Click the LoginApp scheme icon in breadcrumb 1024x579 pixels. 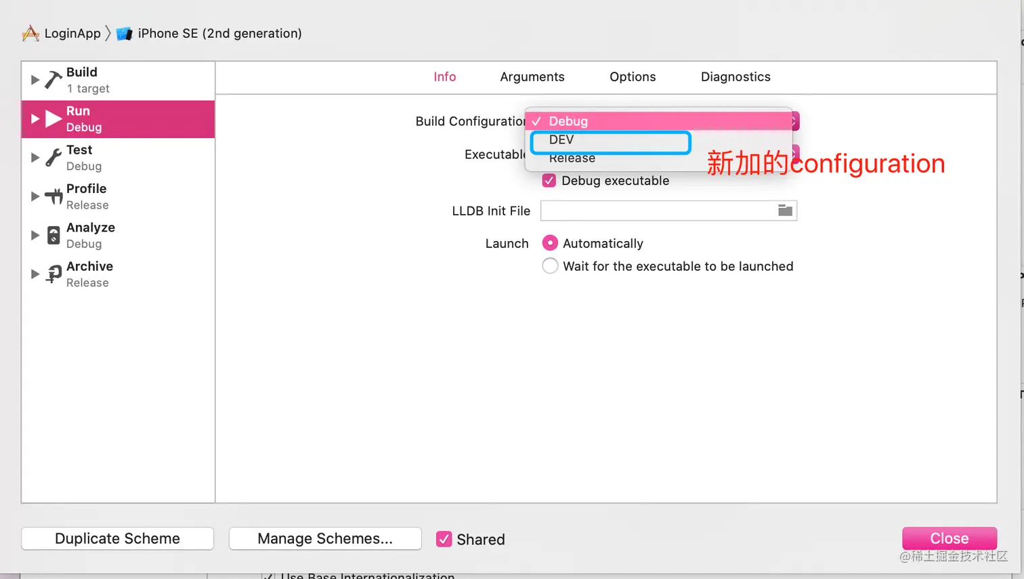pyautogui.click(x=30, y=33)
